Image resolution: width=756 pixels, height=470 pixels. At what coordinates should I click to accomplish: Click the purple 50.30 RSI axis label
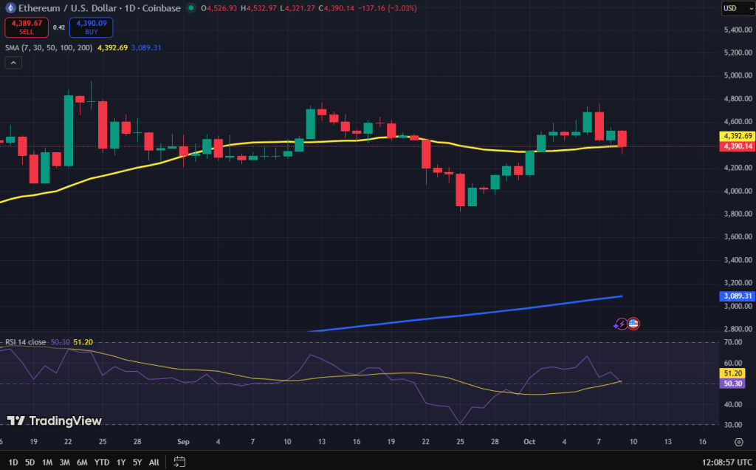[x=732, y=384]
